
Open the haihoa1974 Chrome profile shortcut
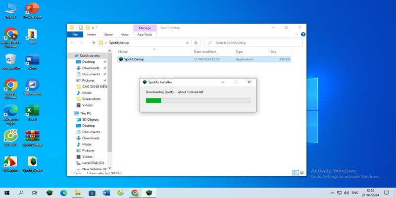(10, 38)
